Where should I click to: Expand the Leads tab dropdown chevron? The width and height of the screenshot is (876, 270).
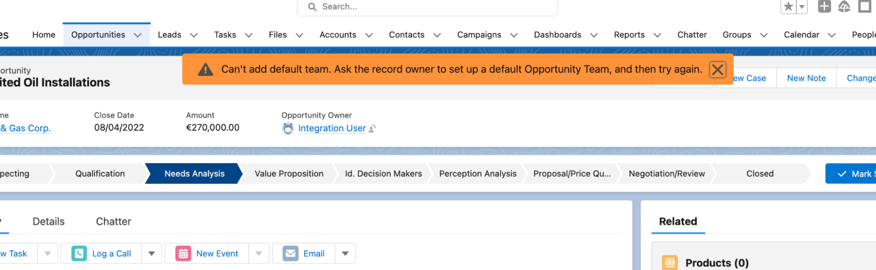[x=194, y=35]
